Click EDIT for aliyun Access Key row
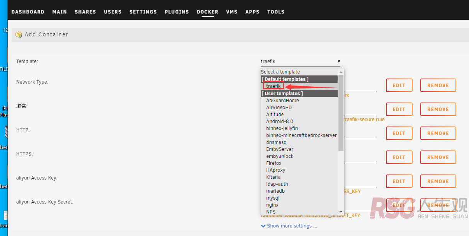 click(399, 181)
